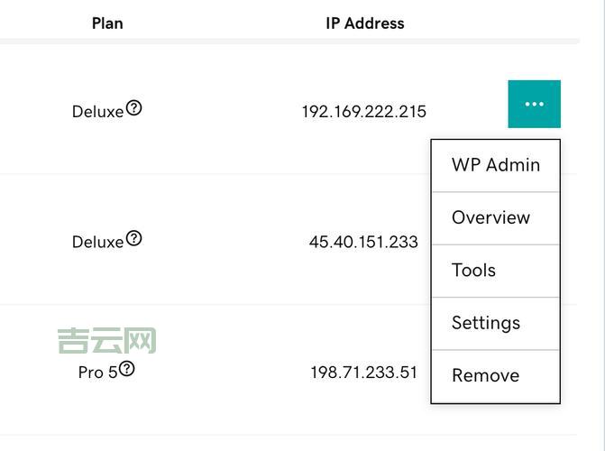Click IP address 45.40.151.233

click(363, 242)
